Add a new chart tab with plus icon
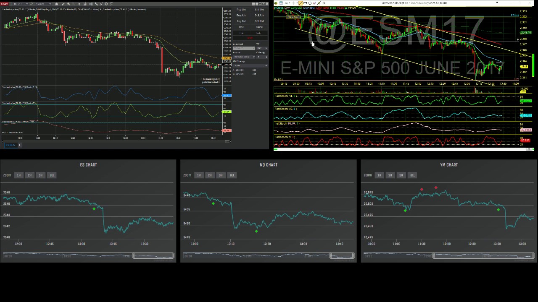This screenshot has height=302, width=538. click(x=20, y=145)
